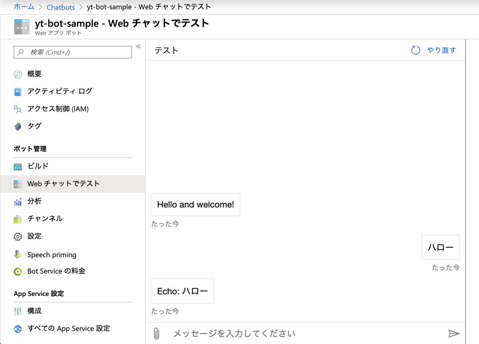Open アクセス制御 (IAM) via its icon

tap(18, 109)
